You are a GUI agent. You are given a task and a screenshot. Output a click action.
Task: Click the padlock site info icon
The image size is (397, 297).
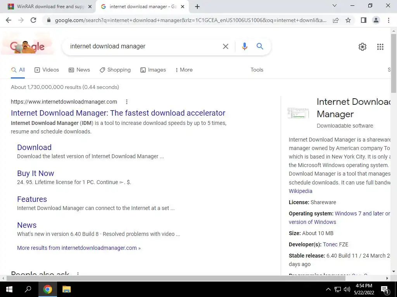pyautogui.click(x=49, y=20)
